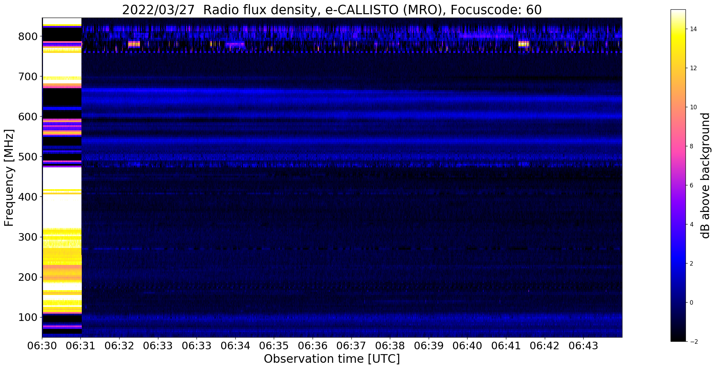Click the 06:40 time tick label
716x369 pixels.
[x=468, y=346]
